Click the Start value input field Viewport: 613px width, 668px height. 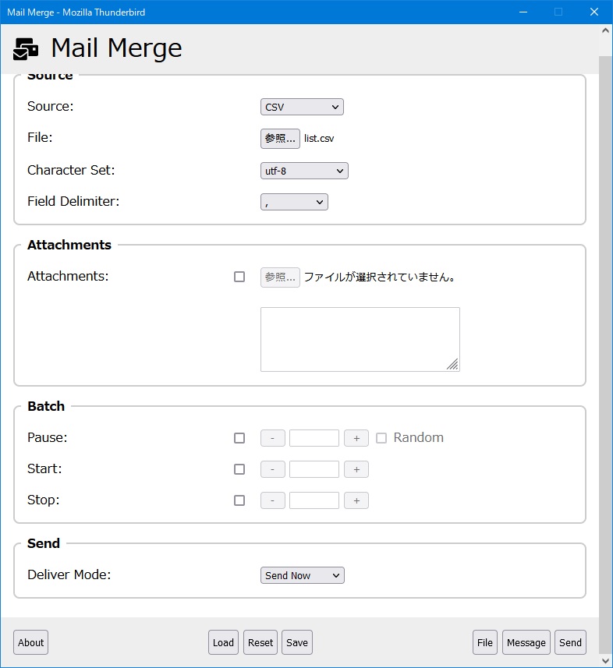point(314,469)
